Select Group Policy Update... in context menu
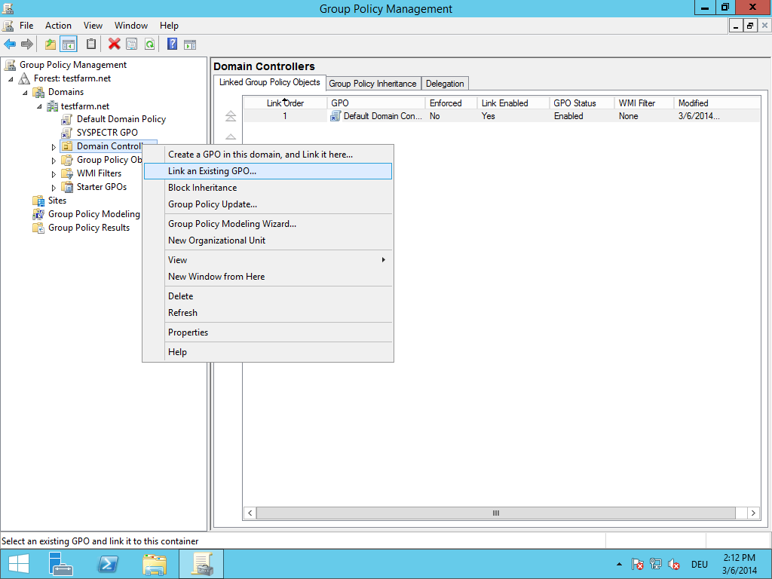The height and width of the screenshot is (579, 772). (268, 204)
